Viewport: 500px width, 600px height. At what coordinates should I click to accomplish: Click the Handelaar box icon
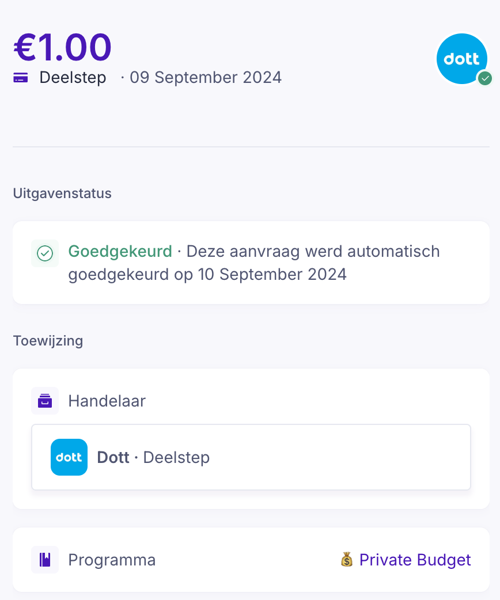click(x=45, y=401)
